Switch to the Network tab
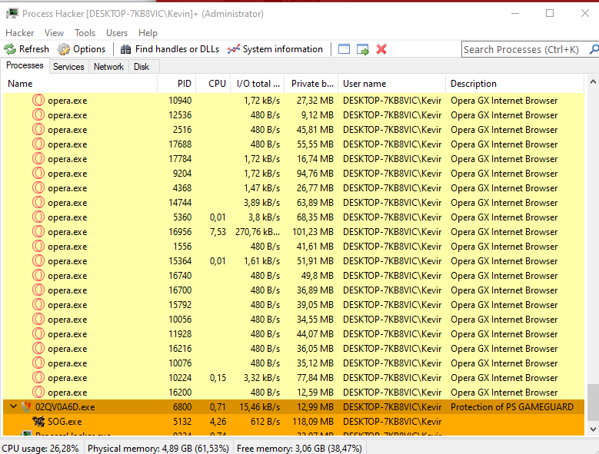The height and width of the screenshot is (454, 599). [108, 66]
